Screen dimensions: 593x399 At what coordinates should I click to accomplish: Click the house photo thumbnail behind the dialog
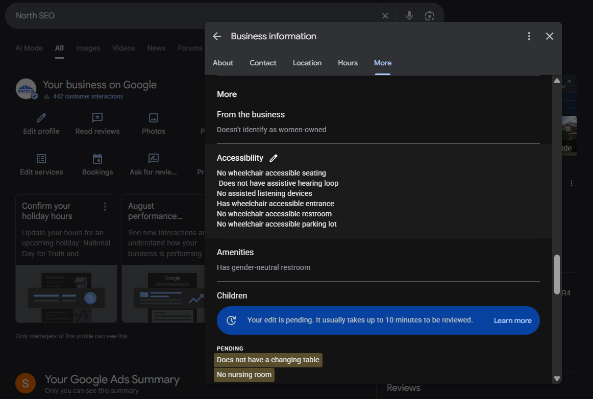click(569, 136)
